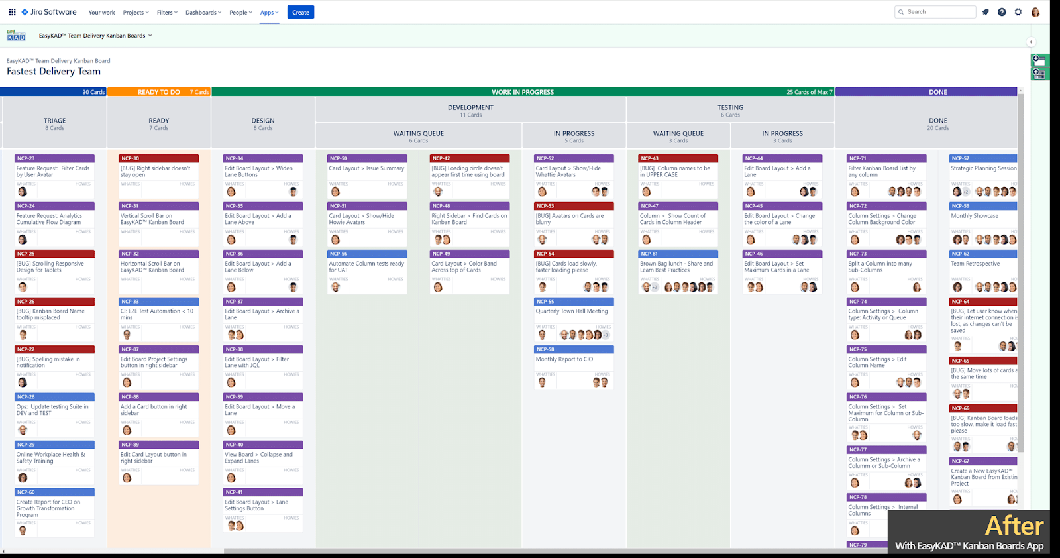This screenshot has width=1060, height=558.
Task: Click the Whatties avatar on card NCP-87
Action: [x=127, y=382]
